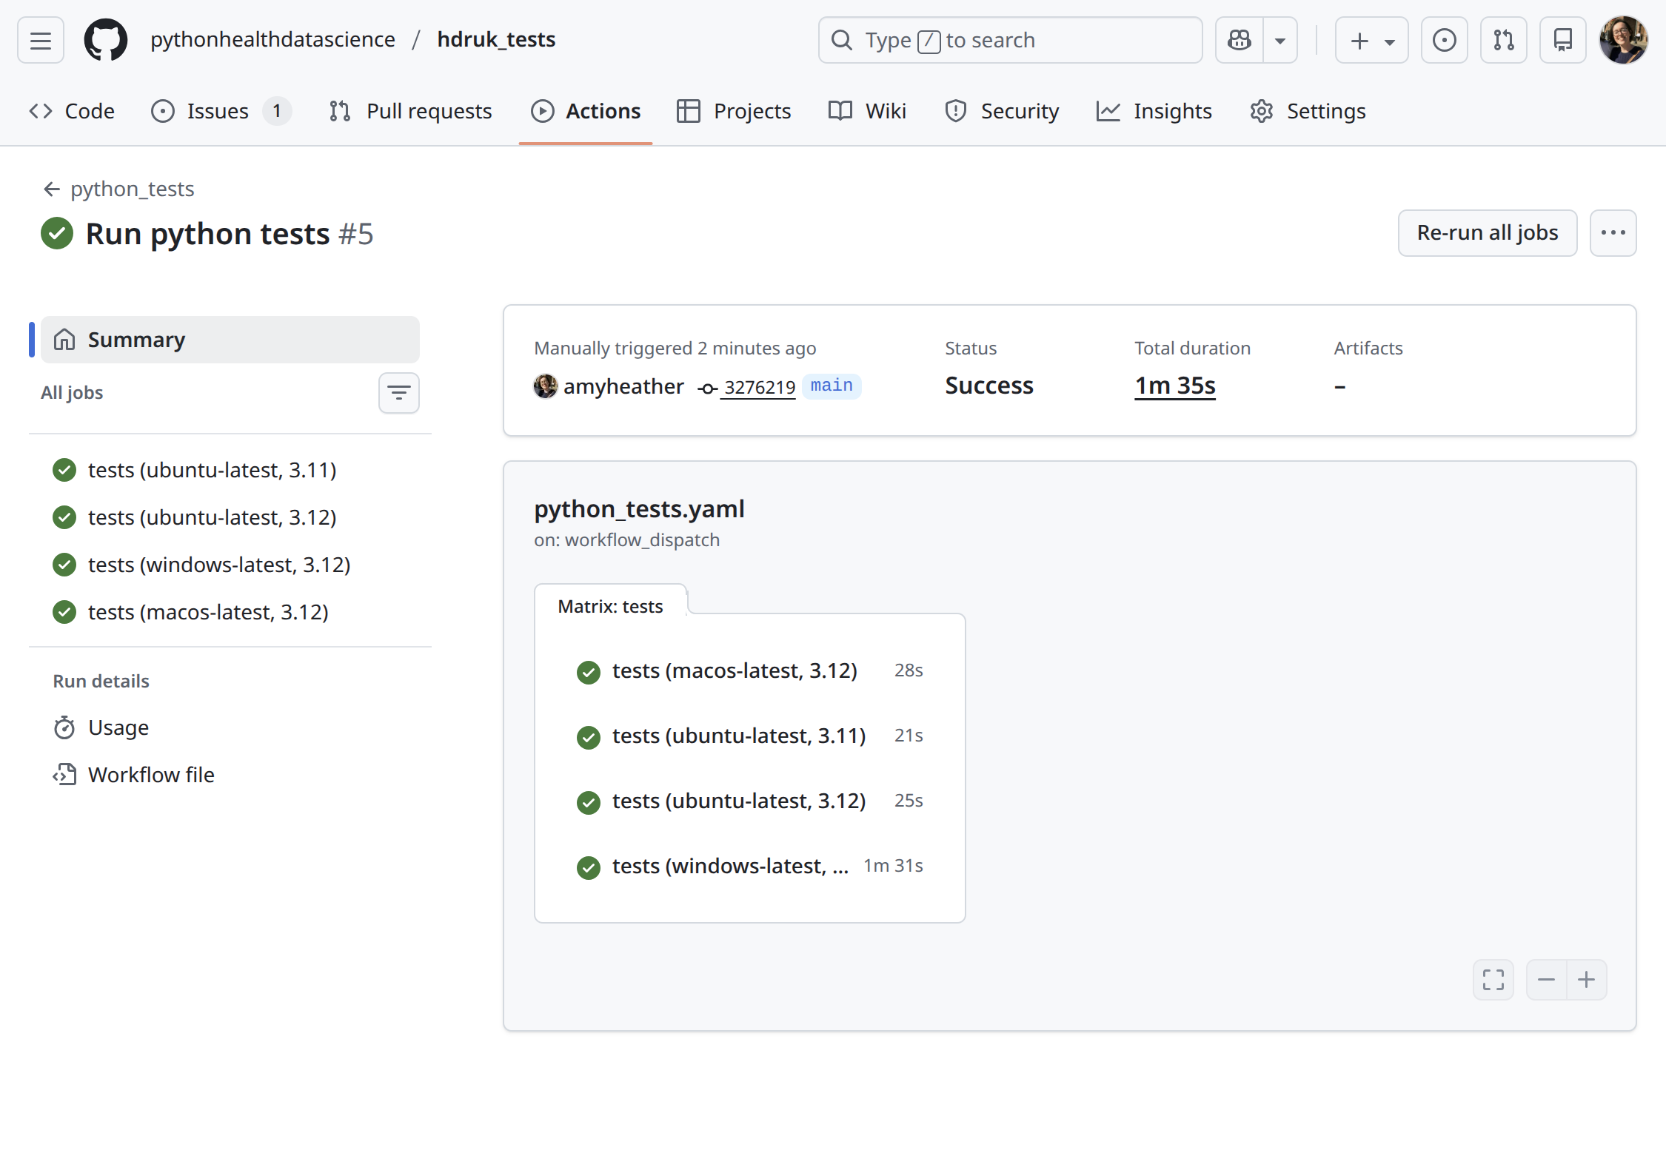This screenshot has height=1150, width=1666.
Task: Click the workflow graph fullscreen icon
Action: (x=1493, y=980)
